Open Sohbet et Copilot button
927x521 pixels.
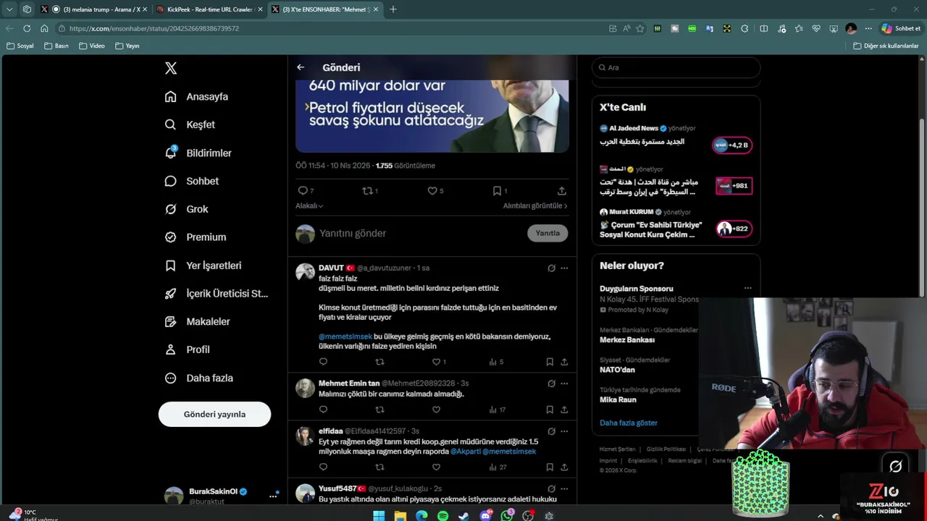tap(900, 28)
